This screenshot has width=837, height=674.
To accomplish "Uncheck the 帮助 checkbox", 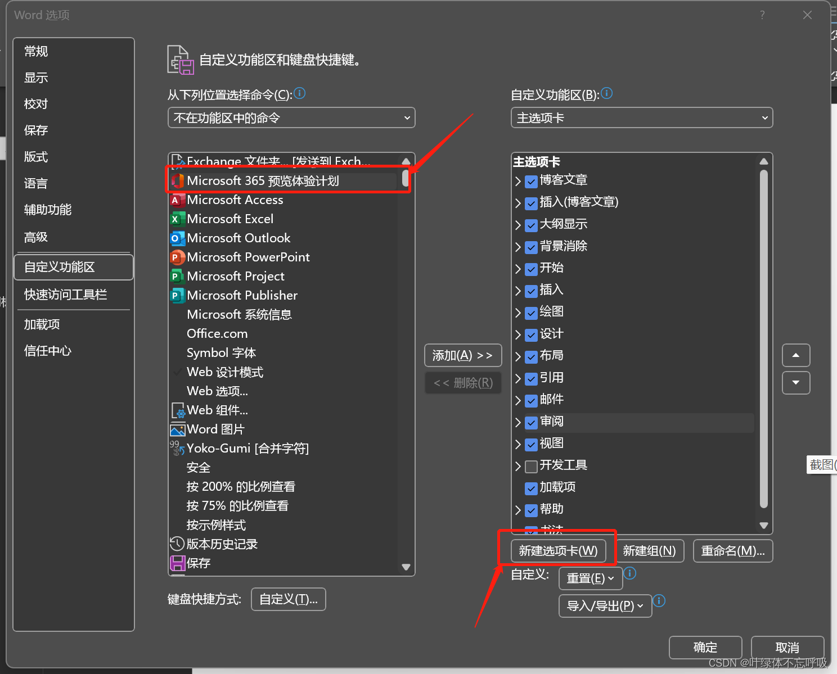I will pos(531,510).
